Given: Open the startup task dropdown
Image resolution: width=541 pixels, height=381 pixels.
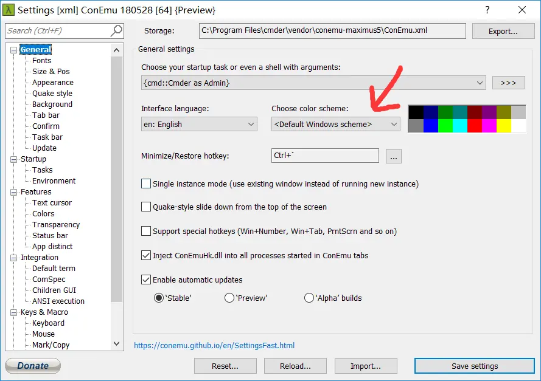Looking at the screenshot, I should [x=313, y=83].
